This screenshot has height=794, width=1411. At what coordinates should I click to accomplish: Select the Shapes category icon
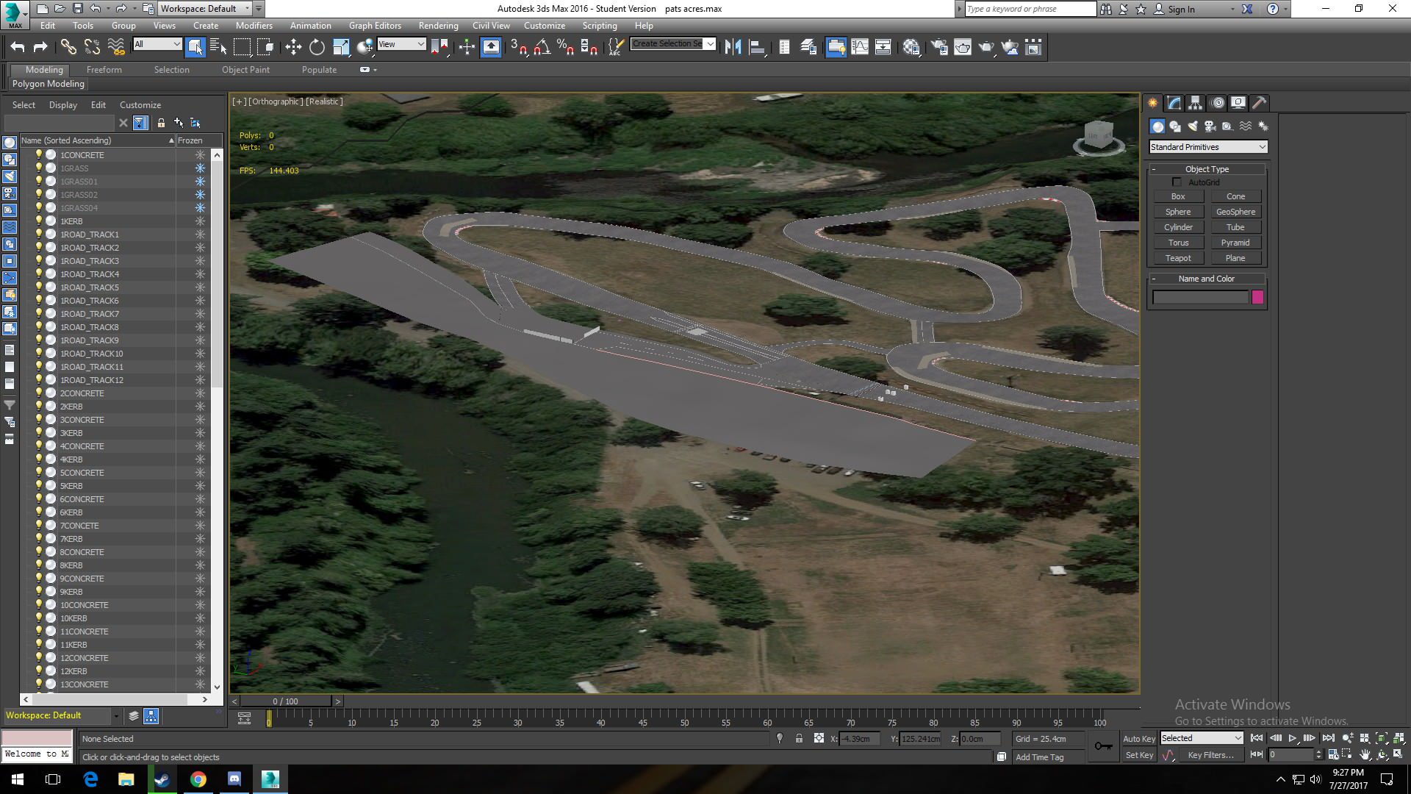1175,126
